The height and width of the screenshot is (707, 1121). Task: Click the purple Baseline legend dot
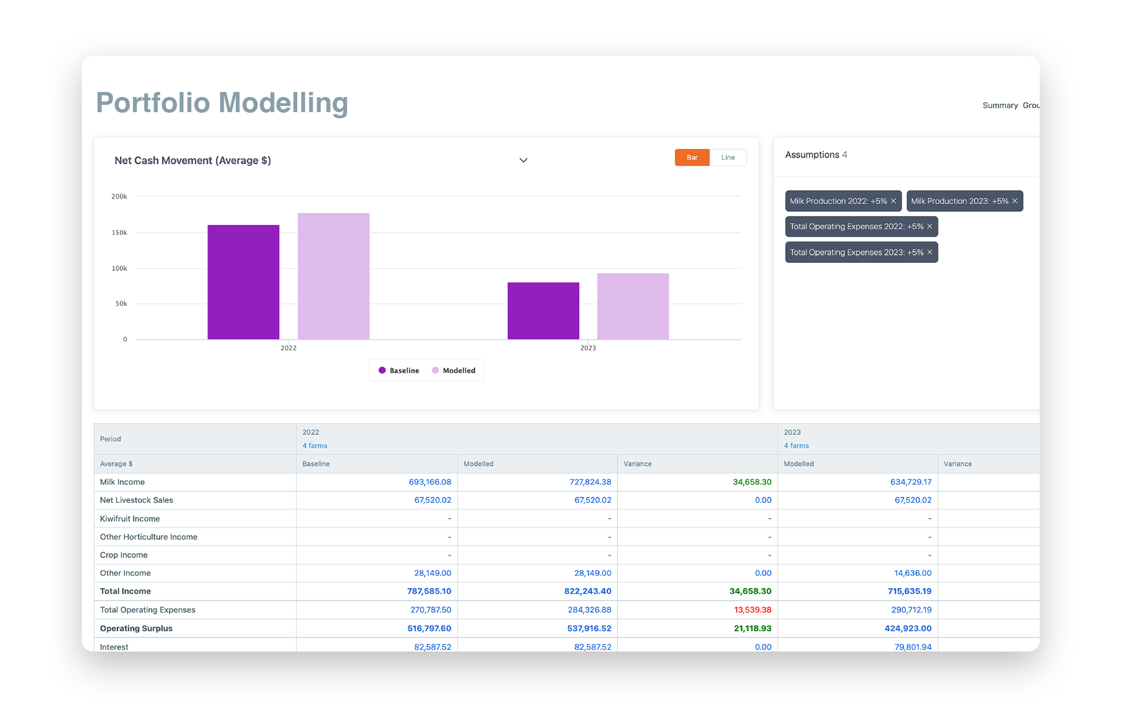pos(382,370)
